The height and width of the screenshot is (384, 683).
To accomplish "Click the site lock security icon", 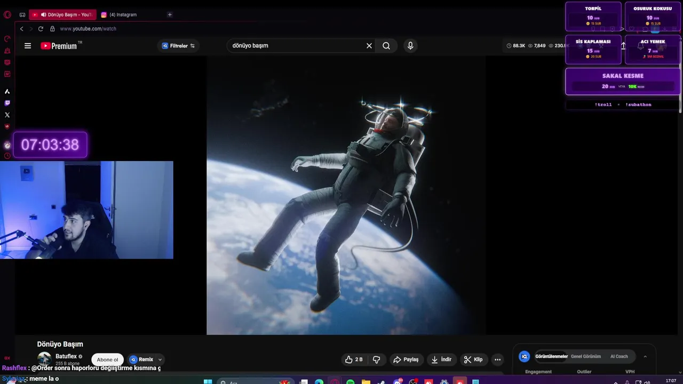I will (x=52, y=29).
